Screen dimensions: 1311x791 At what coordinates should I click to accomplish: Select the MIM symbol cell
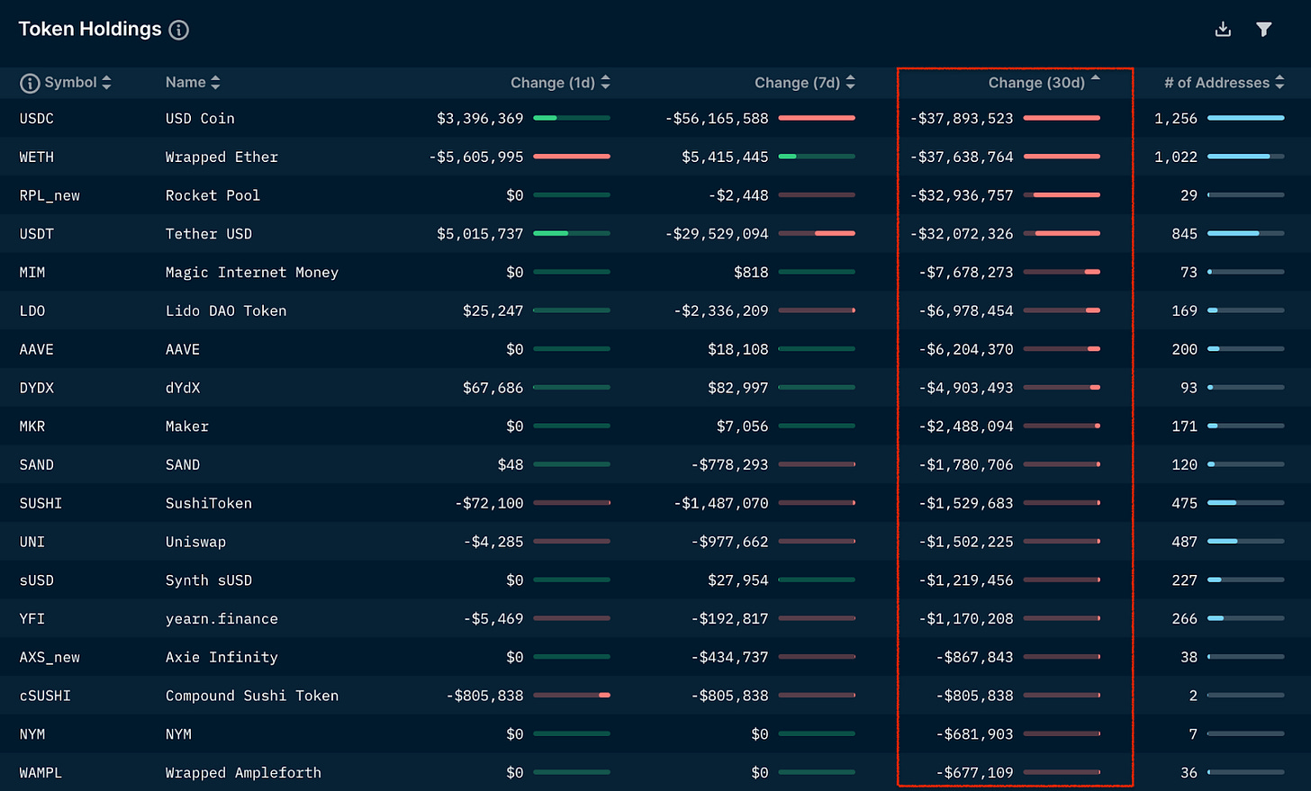pos(32,273)
